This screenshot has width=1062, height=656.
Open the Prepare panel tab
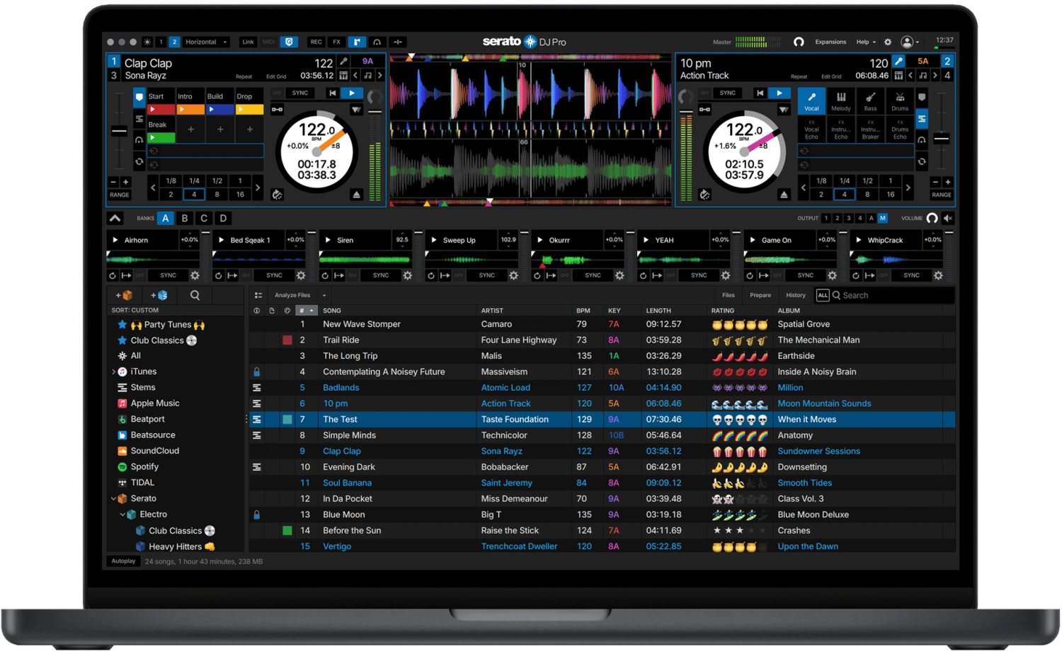tap(760, 295)
